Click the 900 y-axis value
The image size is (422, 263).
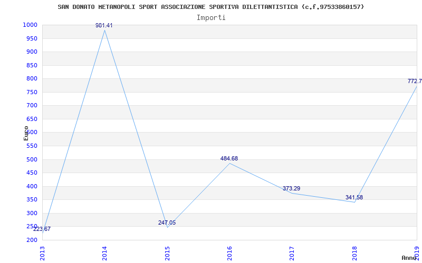click(x=32, y=52)
